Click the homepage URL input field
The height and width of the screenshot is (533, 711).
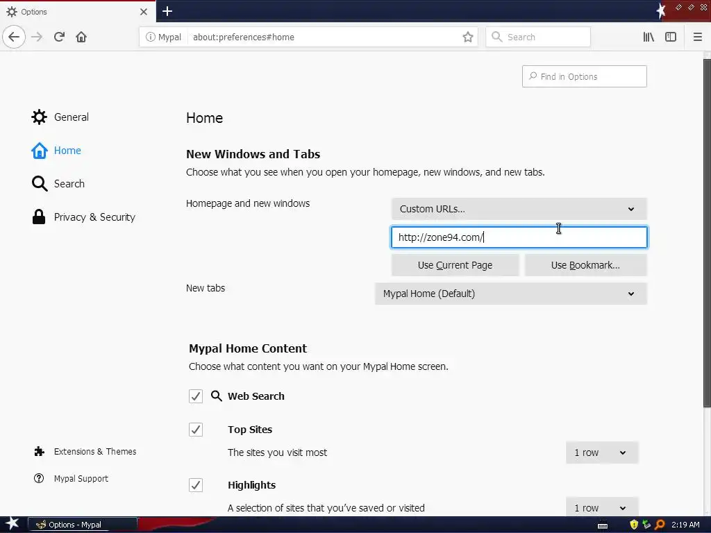(519, 237)
